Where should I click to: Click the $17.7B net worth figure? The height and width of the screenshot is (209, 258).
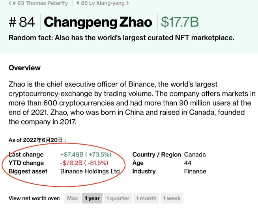(x=179, y=22)
